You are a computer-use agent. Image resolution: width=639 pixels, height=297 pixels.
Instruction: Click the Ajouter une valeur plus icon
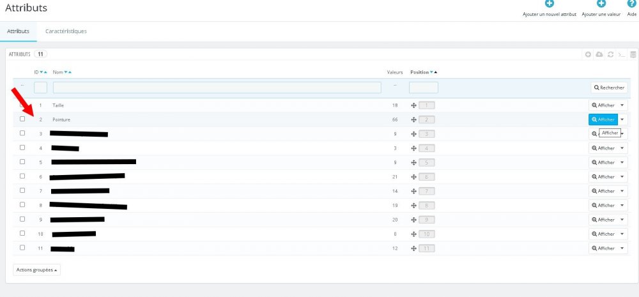tap(601, 4)
